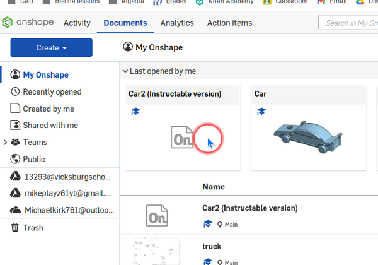Open mikeplayz61yt@gmail Google Drive account
Image resolution: width=378 pixels, height=265 pixels.
pos(68,193)
